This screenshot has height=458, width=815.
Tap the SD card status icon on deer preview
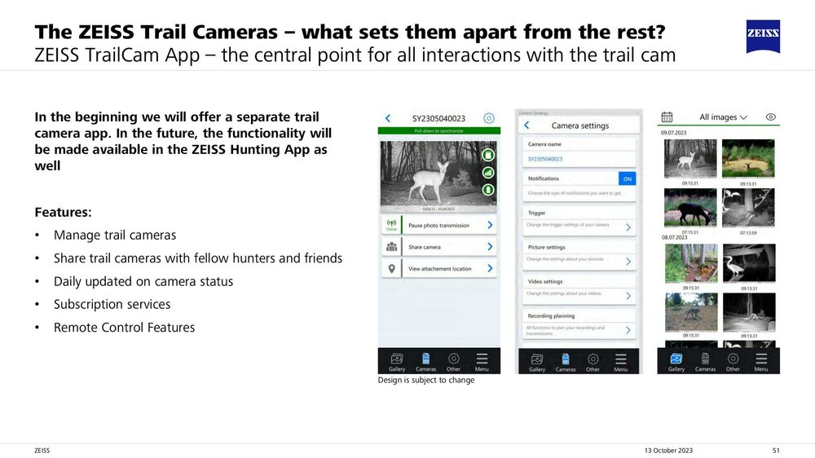[488, 155]
